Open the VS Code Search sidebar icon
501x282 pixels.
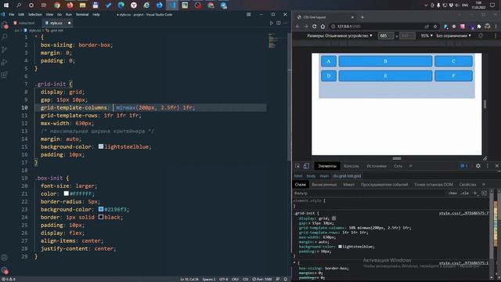pyautogui.click(x=5, y=37)
